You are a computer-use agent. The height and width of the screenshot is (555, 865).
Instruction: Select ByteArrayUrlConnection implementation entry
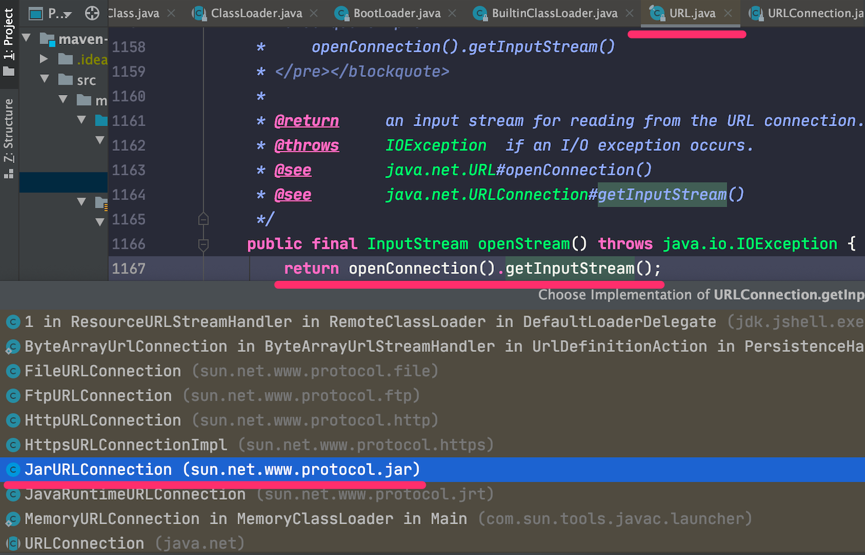pos(433,346)
